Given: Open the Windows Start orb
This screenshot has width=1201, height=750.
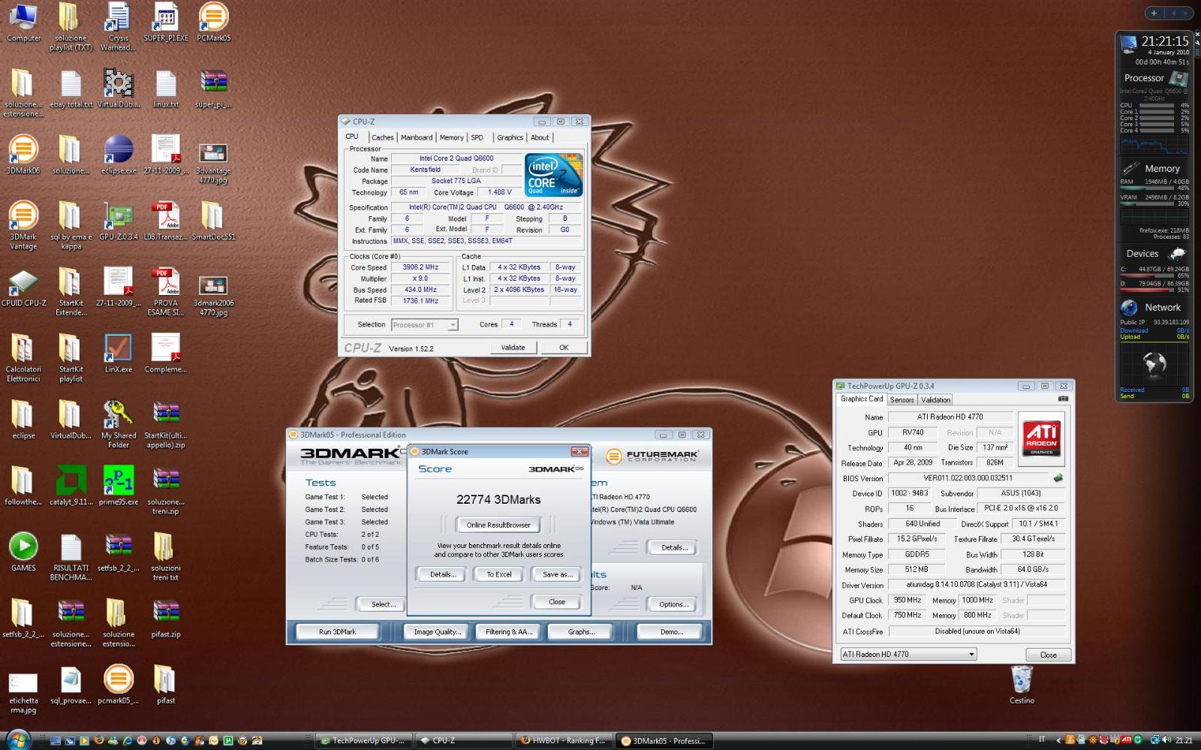Looking at the screenshot, I should coord(19,739).
